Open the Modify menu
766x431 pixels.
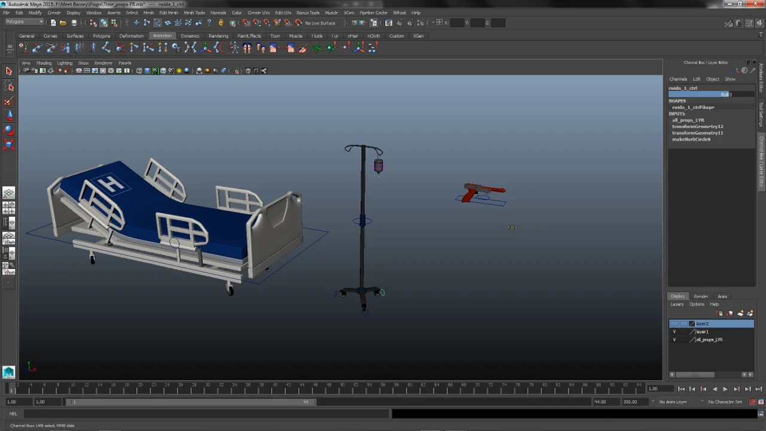pos(35,13)
